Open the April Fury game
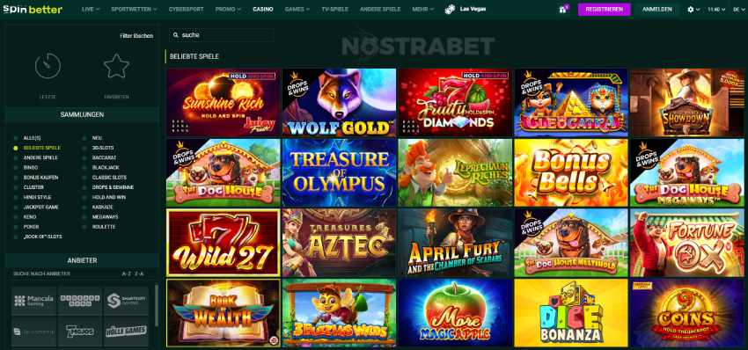This screenshot has height=350, width=748. coord(455,243)
